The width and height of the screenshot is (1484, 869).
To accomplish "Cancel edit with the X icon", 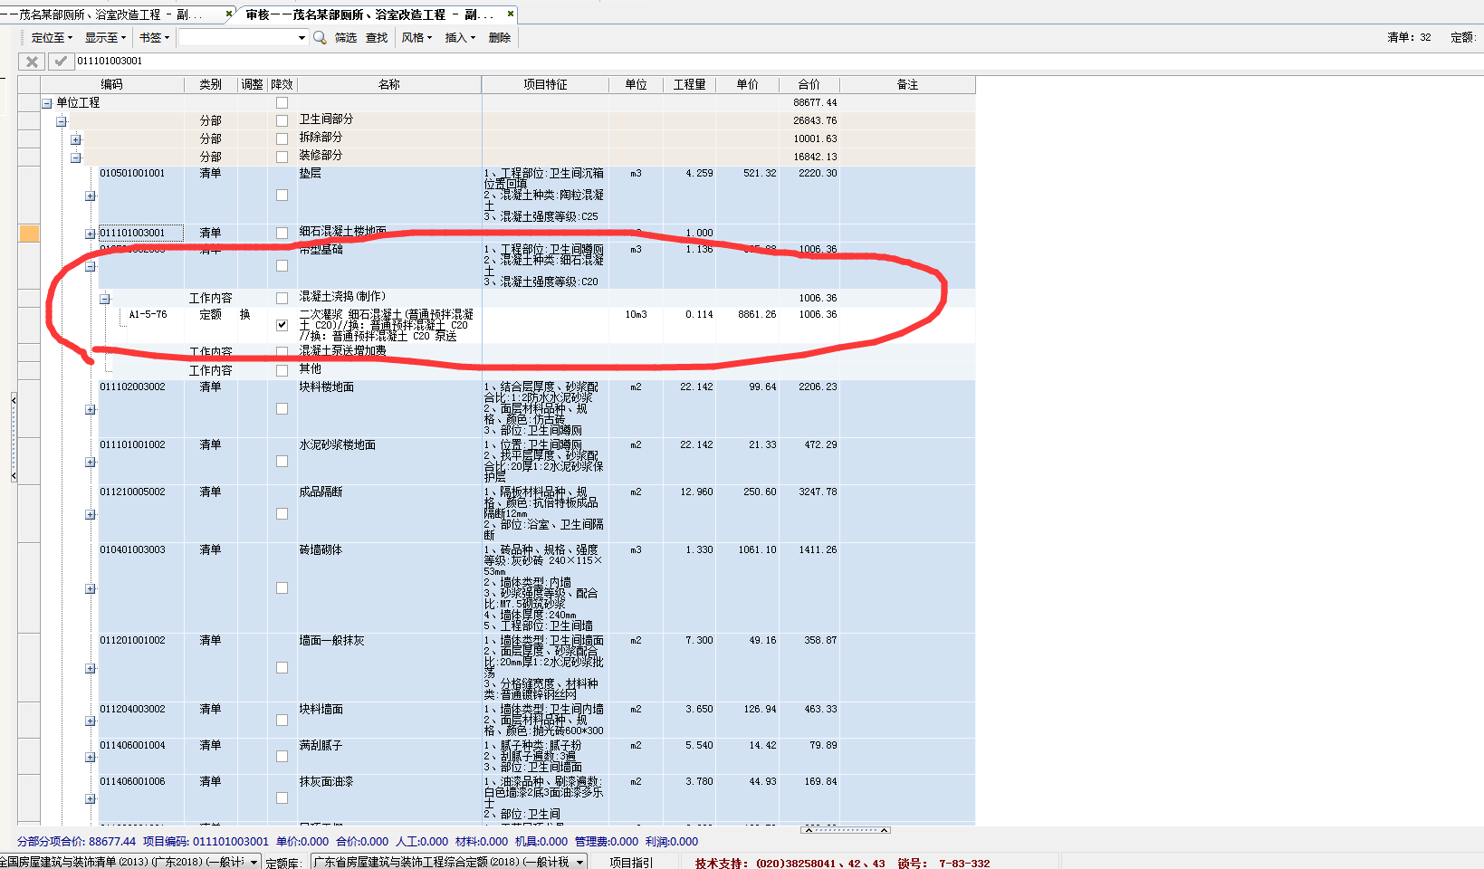I will (32, 62).
